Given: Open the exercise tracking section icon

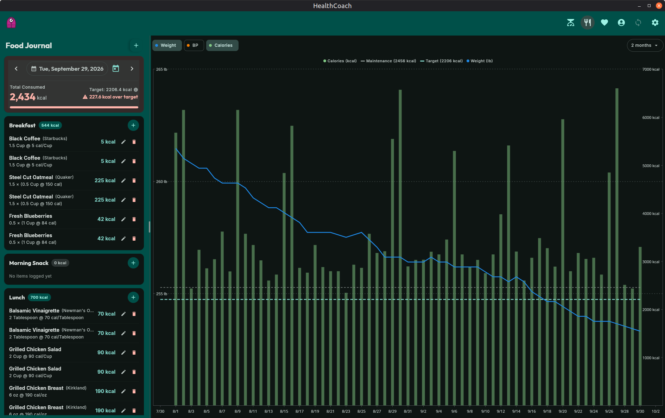Looking at the screenshot, I should click(571, 23).
